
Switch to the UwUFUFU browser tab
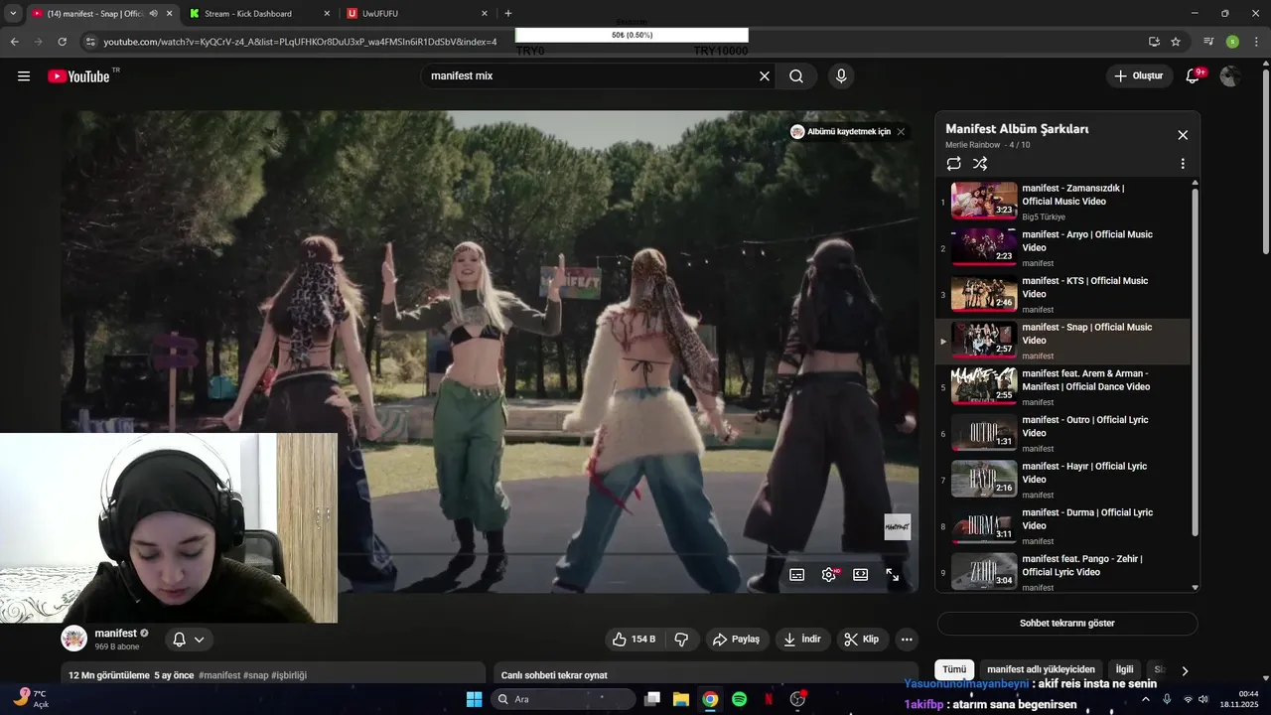point(417,13)
